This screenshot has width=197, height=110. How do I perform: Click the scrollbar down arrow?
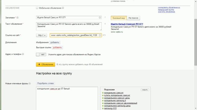point(195,108)
